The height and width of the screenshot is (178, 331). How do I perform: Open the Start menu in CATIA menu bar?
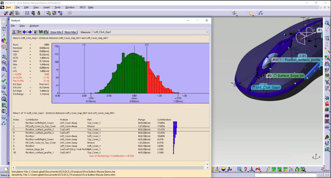click(8, 7)
